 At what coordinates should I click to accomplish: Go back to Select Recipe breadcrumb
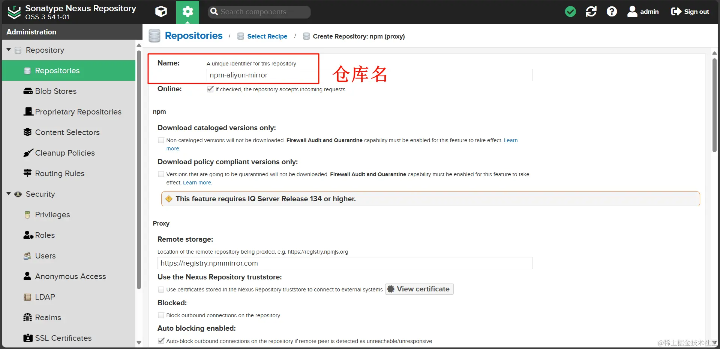(267, 36)
